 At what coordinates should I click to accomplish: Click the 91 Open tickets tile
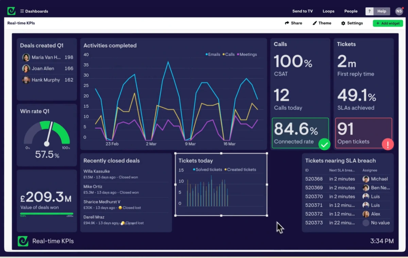pyautogui.click(x=363, y=133)
